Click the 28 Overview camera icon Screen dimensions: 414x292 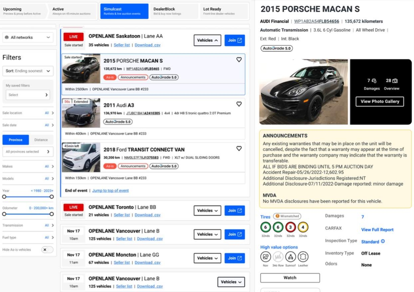(395, 81)
